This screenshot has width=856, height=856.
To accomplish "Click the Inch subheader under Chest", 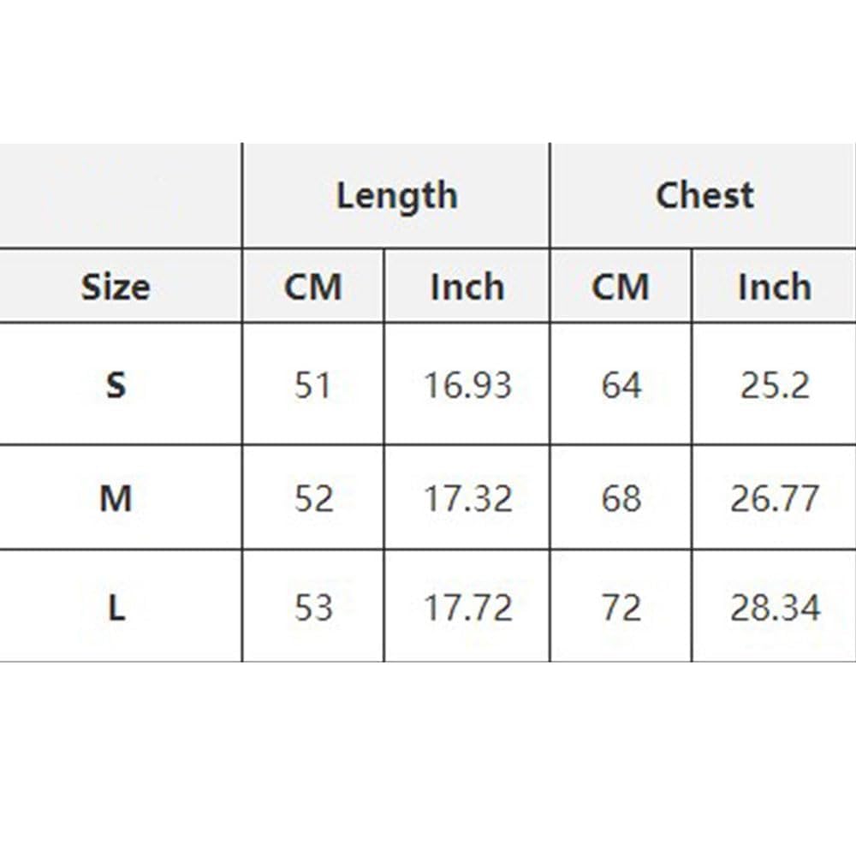I will coord(774,287).
